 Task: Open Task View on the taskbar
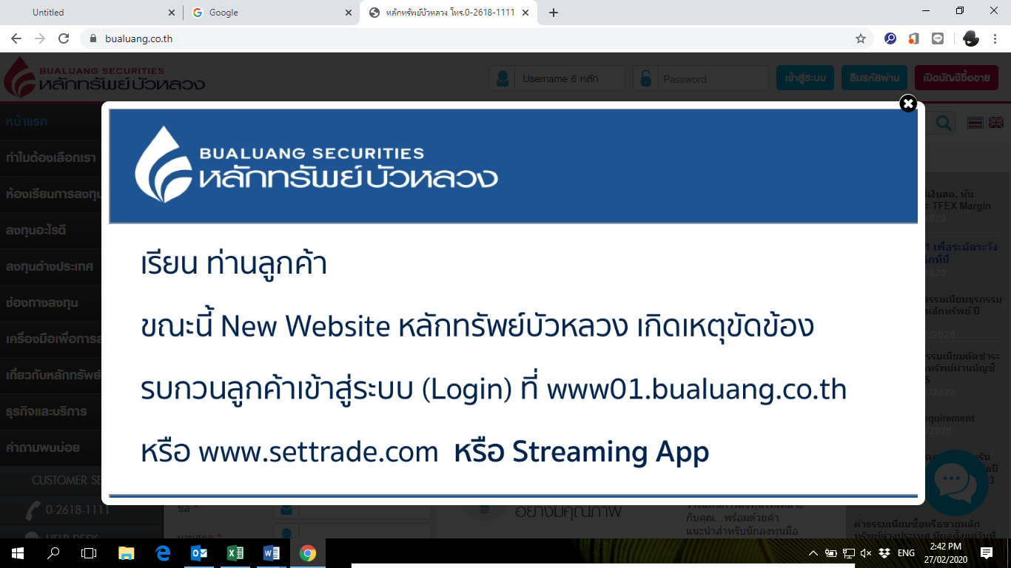pos(89,552)
